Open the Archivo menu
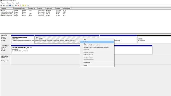 point(3,3)
